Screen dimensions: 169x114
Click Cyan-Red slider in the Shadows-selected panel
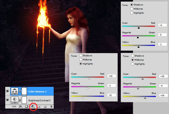[139, 26]
